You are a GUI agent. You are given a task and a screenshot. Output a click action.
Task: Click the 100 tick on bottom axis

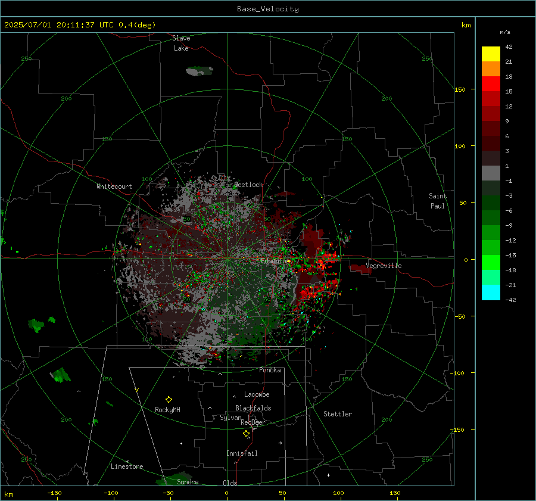338,493
